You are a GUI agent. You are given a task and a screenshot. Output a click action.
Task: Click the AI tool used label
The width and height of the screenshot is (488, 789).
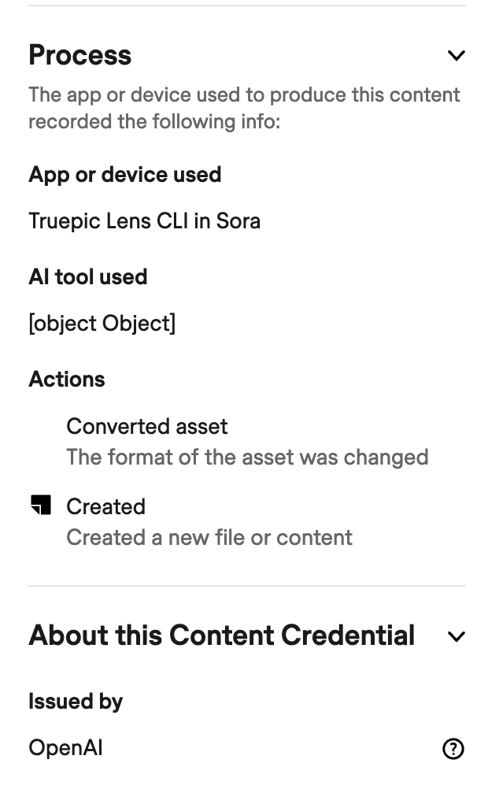pyautogui.click(x=87, y=277)
